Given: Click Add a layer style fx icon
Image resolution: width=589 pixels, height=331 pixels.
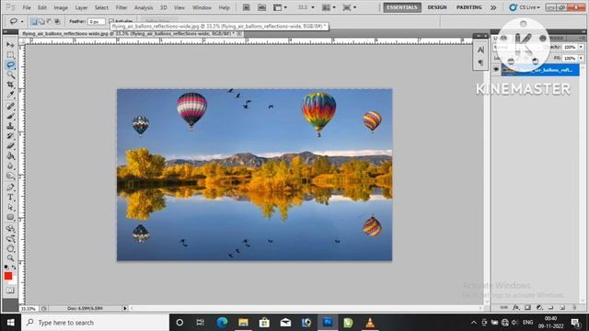Looking at the screenshot, I should click(516, 307).
